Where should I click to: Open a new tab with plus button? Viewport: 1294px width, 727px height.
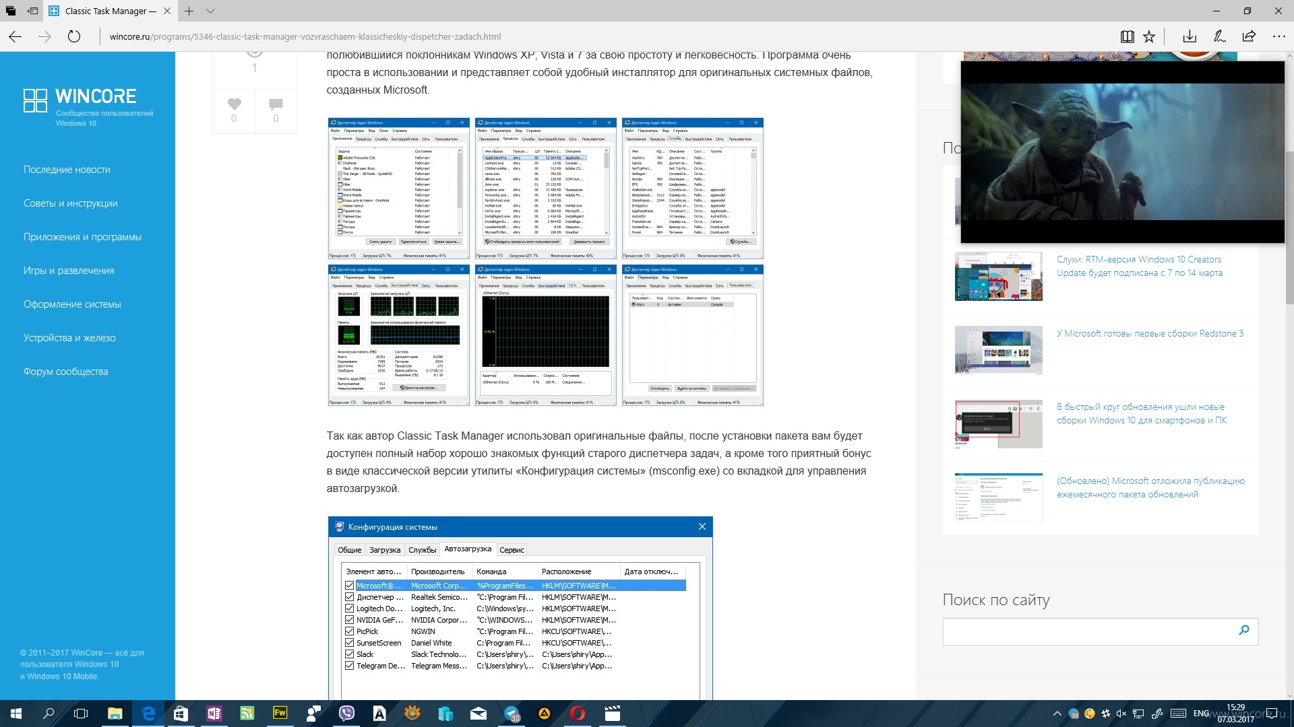point(189,11)
